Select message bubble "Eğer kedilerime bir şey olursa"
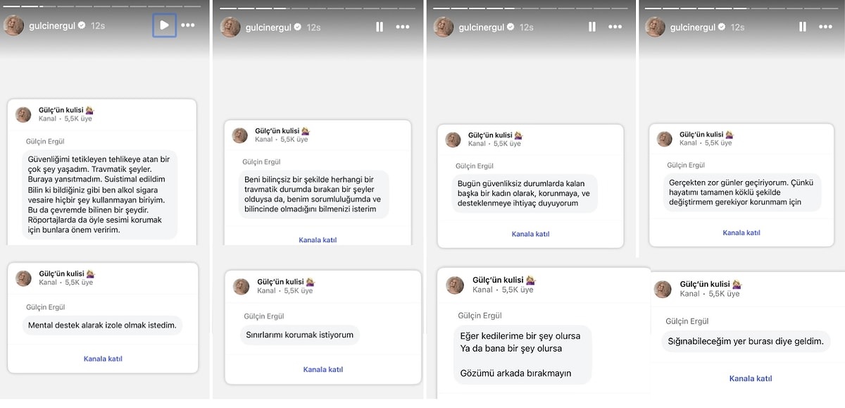This screenshot has height=408, width=845. [520, 355]
